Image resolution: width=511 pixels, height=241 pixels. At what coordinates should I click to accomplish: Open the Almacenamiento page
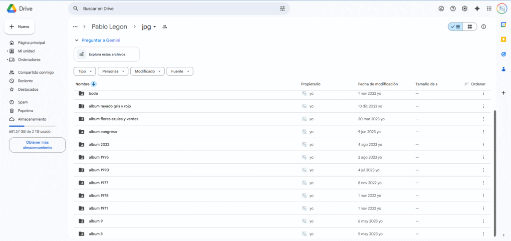click(x=32, y=119)
